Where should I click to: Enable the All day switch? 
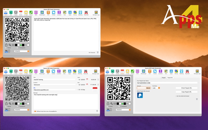(x=79, y=90)
